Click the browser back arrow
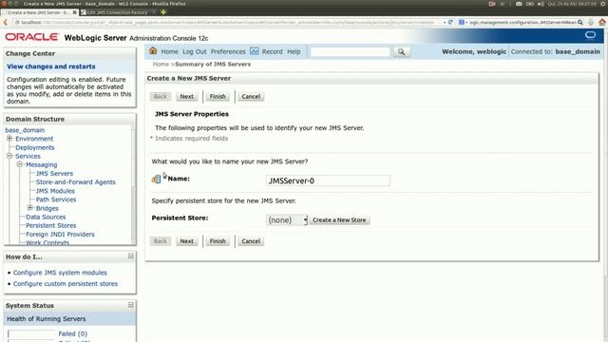The image size is (608, 342). click(6, 23)
